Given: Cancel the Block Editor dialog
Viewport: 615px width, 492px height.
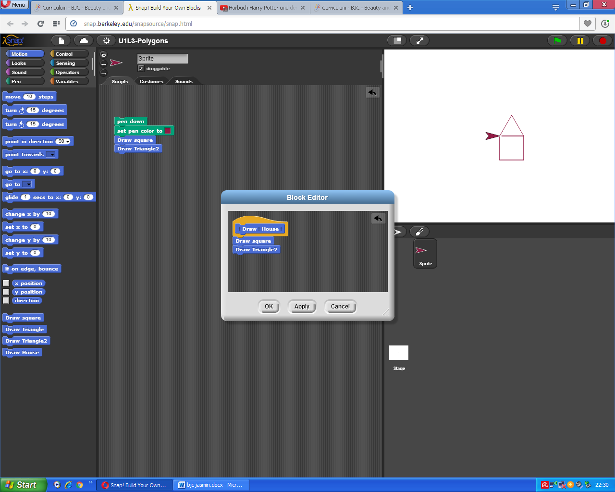Looking at the screenshot, I should click(340, 307).
